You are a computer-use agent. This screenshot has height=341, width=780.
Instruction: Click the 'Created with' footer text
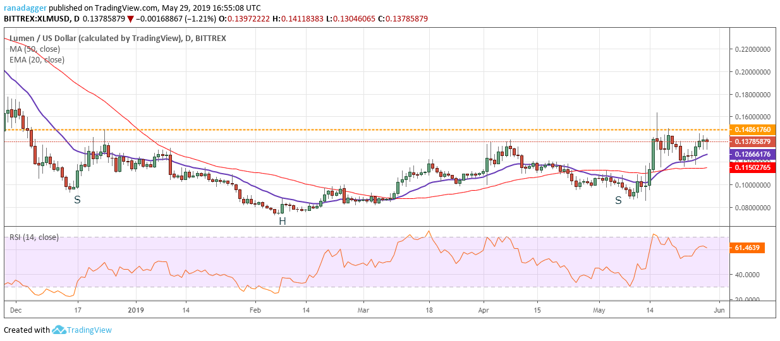tap(27, 330)
